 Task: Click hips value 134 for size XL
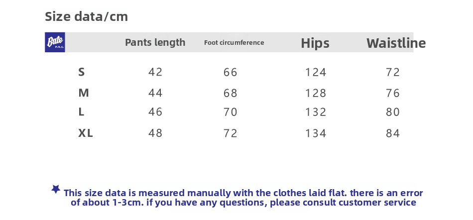[x=316, y=133]
